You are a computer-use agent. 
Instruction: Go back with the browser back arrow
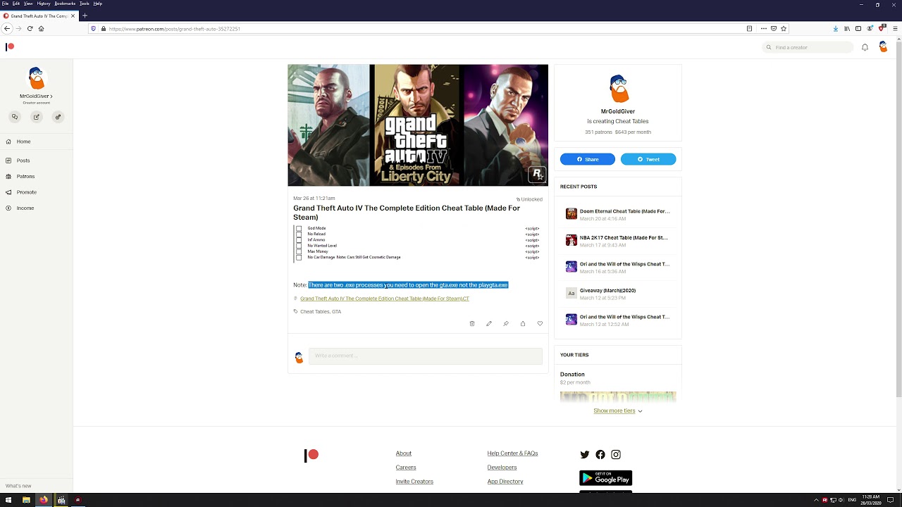point(7,29)
